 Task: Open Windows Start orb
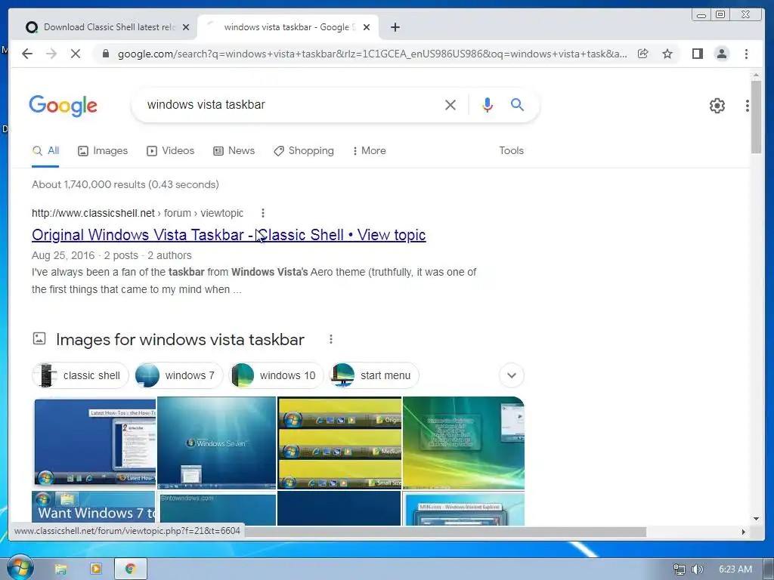(19, 569)
